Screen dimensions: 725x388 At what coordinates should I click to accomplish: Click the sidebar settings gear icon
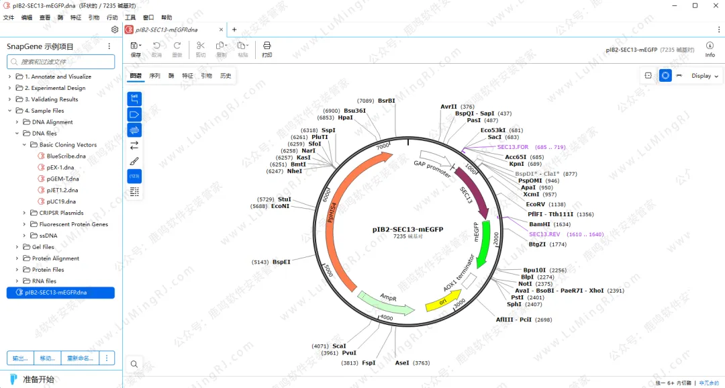(x=115, y=30)
